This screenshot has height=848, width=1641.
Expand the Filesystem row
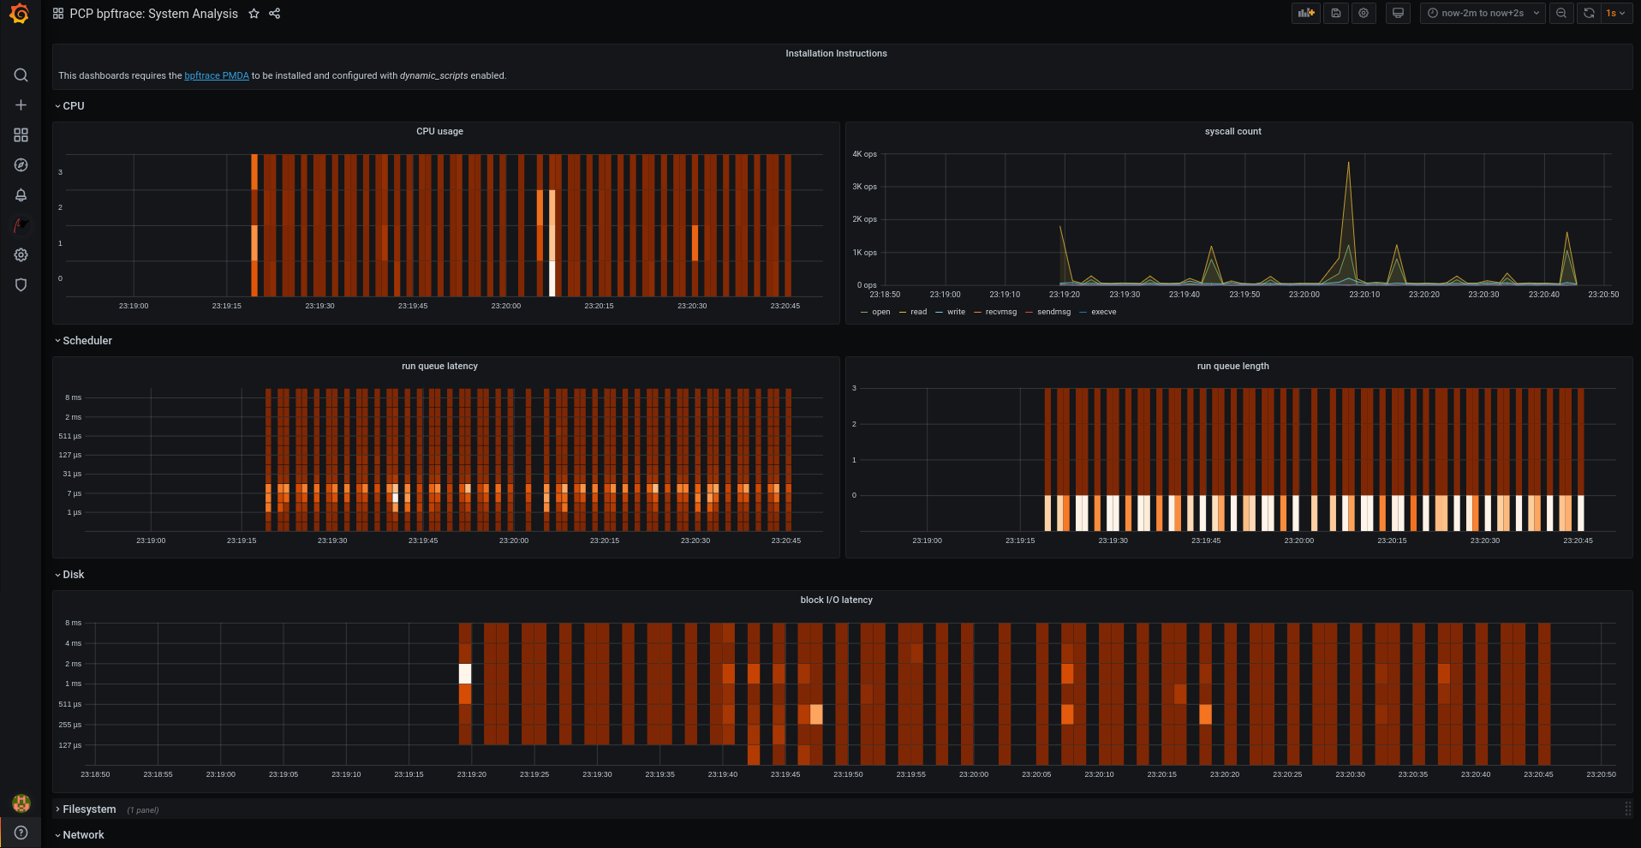click(x=86, y=809)
